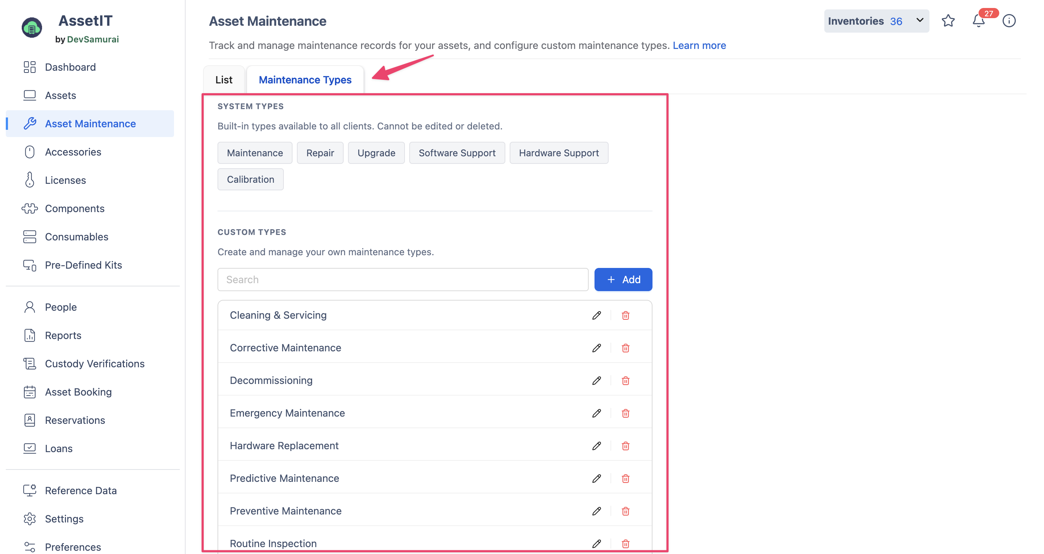
Task: Open the Accessories page
Action: point(90,152)
